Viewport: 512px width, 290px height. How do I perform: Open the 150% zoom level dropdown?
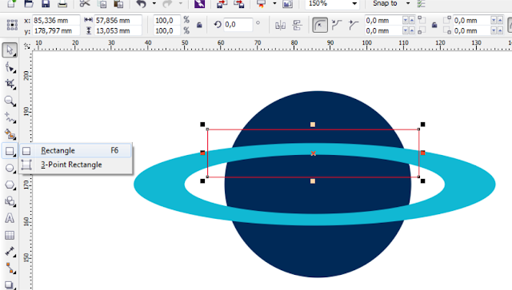[x=354, y=3]
